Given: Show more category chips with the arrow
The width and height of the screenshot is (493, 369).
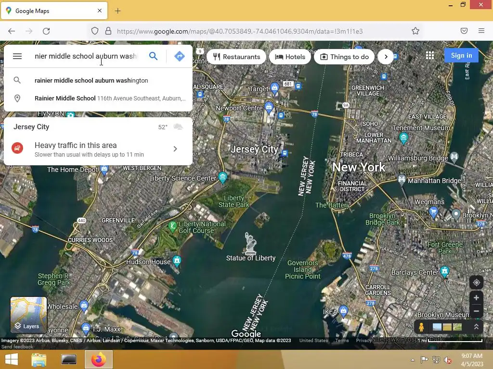Looking at the screenshot, I should (x=386, y=57).
